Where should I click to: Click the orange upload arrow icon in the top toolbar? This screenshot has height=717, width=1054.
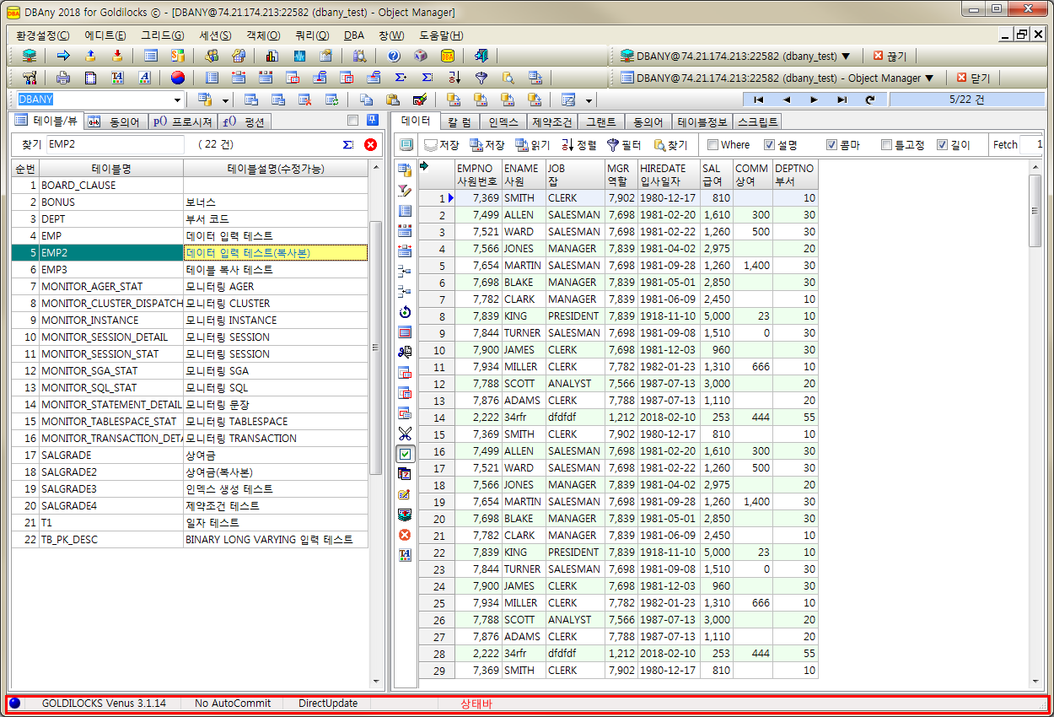click(90, 56)
